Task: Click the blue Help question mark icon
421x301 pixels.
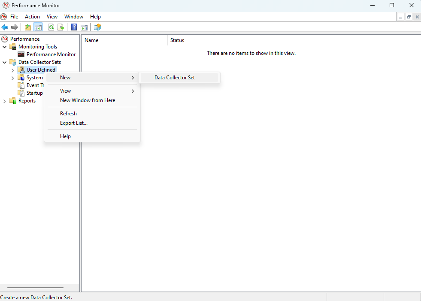Action: (74, 27)
